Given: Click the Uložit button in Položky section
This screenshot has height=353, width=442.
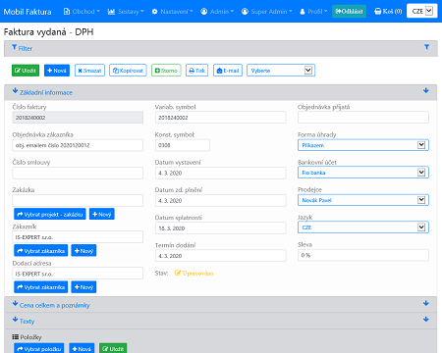Looking at the screenshot, I should (113, 348).
